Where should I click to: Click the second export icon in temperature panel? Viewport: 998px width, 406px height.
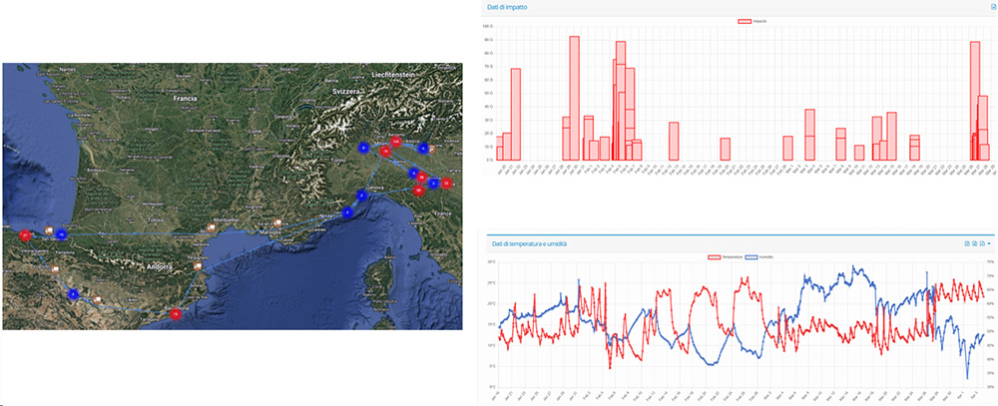(x=975, y=243)
